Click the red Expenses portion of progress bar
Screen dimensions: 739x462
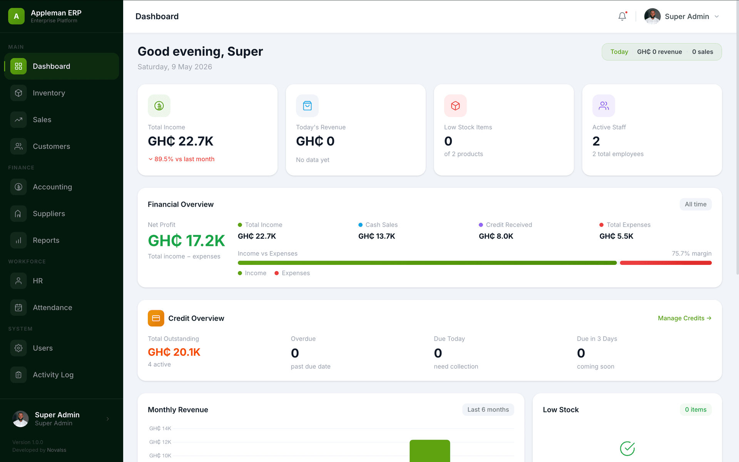[x=666, y=263]
